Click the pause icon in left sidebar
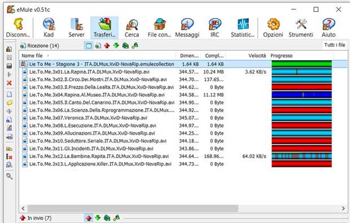 click(x=9, y=57)
